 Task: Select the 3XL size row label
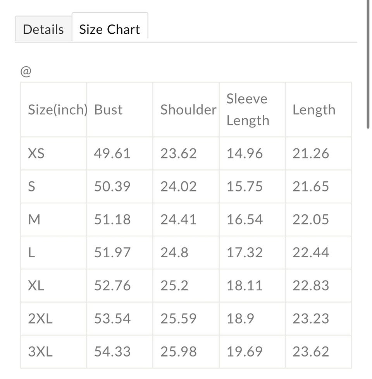[40, 351]
